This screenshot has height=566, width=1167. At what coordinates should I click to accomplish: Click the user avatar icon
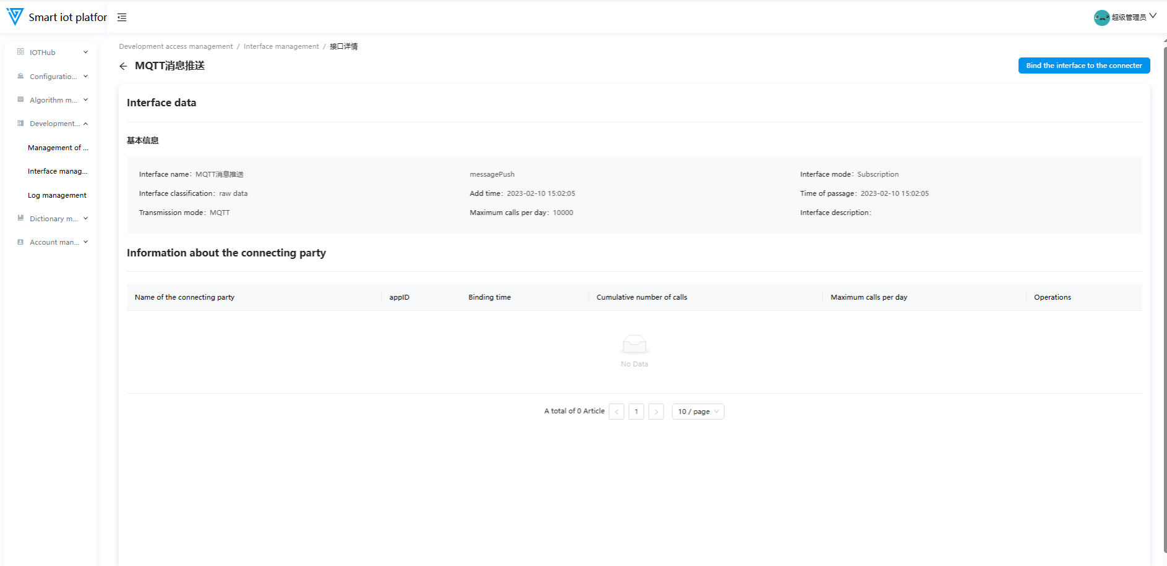tap(1101, 17)
